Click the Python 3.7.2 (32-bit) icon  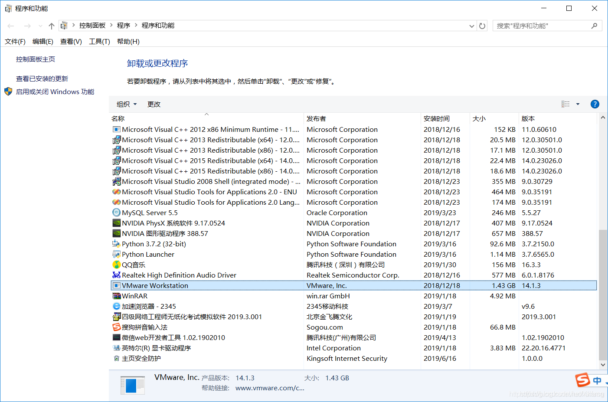point(116,244)
